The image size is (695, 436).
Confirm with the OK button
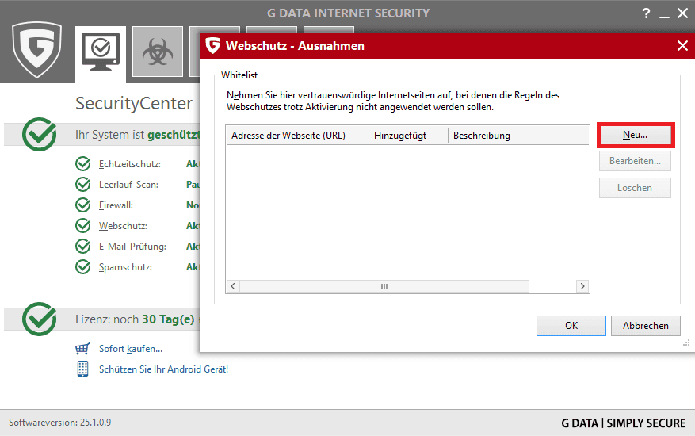[571, 325]
